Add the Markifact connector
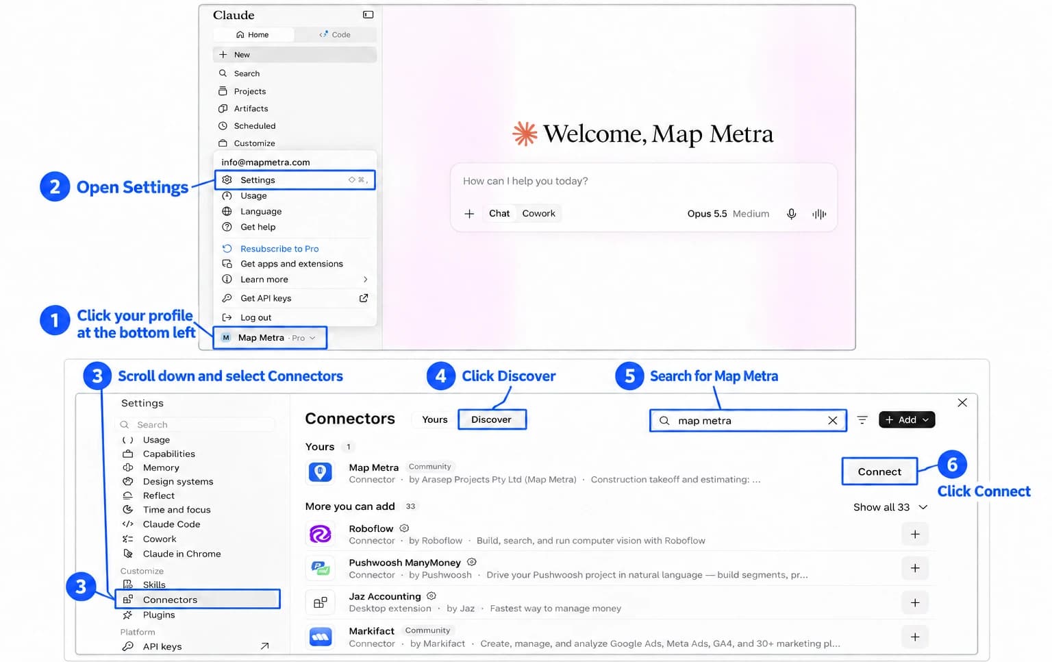This screenshot has height=662, width=1052. click(x=915, y=637)
